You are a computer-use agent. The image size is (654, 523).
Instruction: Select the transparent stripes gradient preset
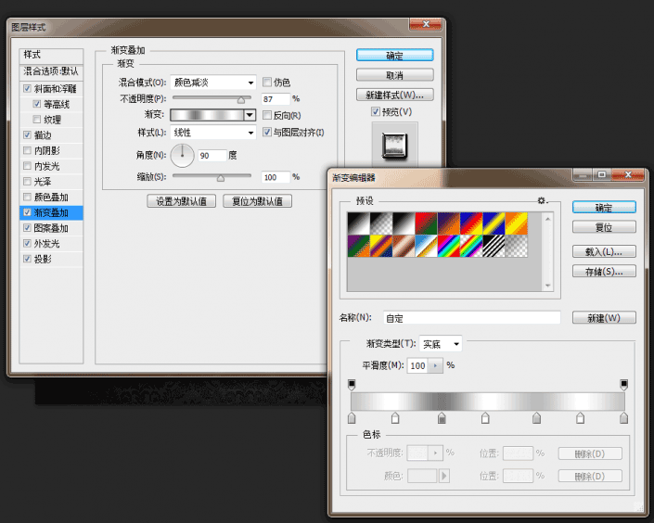pos(494,246)
